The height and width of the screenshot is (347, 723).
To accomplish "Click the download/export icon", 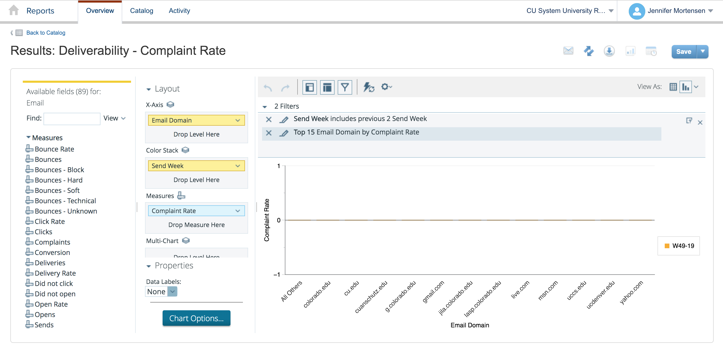I will click(609, 51).
